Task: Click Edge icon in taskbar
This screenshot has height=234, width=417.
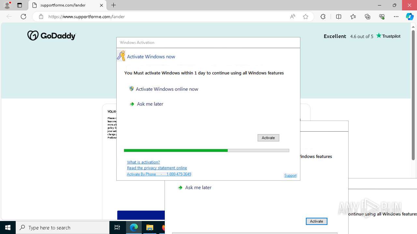Action: coord(134,227)
